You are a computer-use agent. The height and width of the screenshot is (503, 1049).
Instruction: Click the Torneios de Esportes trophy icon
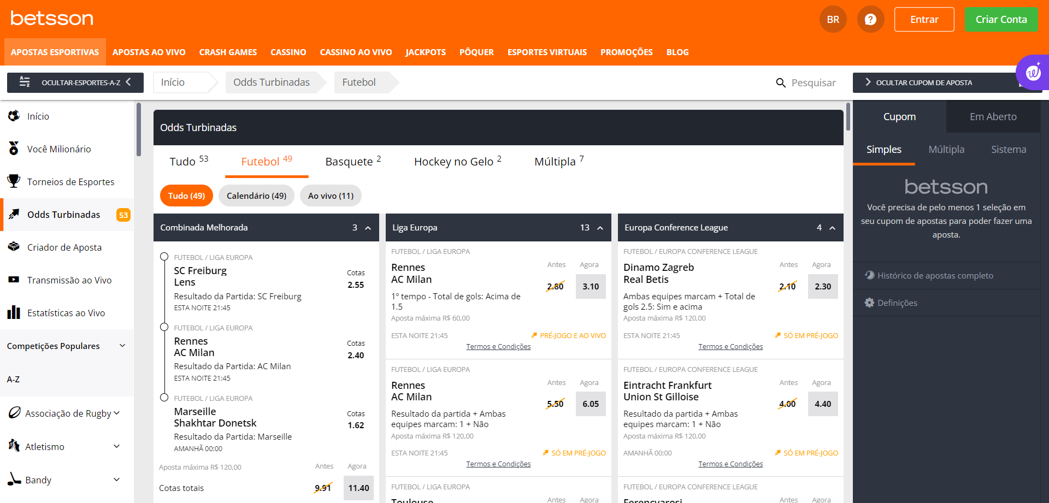pos(14,181)
